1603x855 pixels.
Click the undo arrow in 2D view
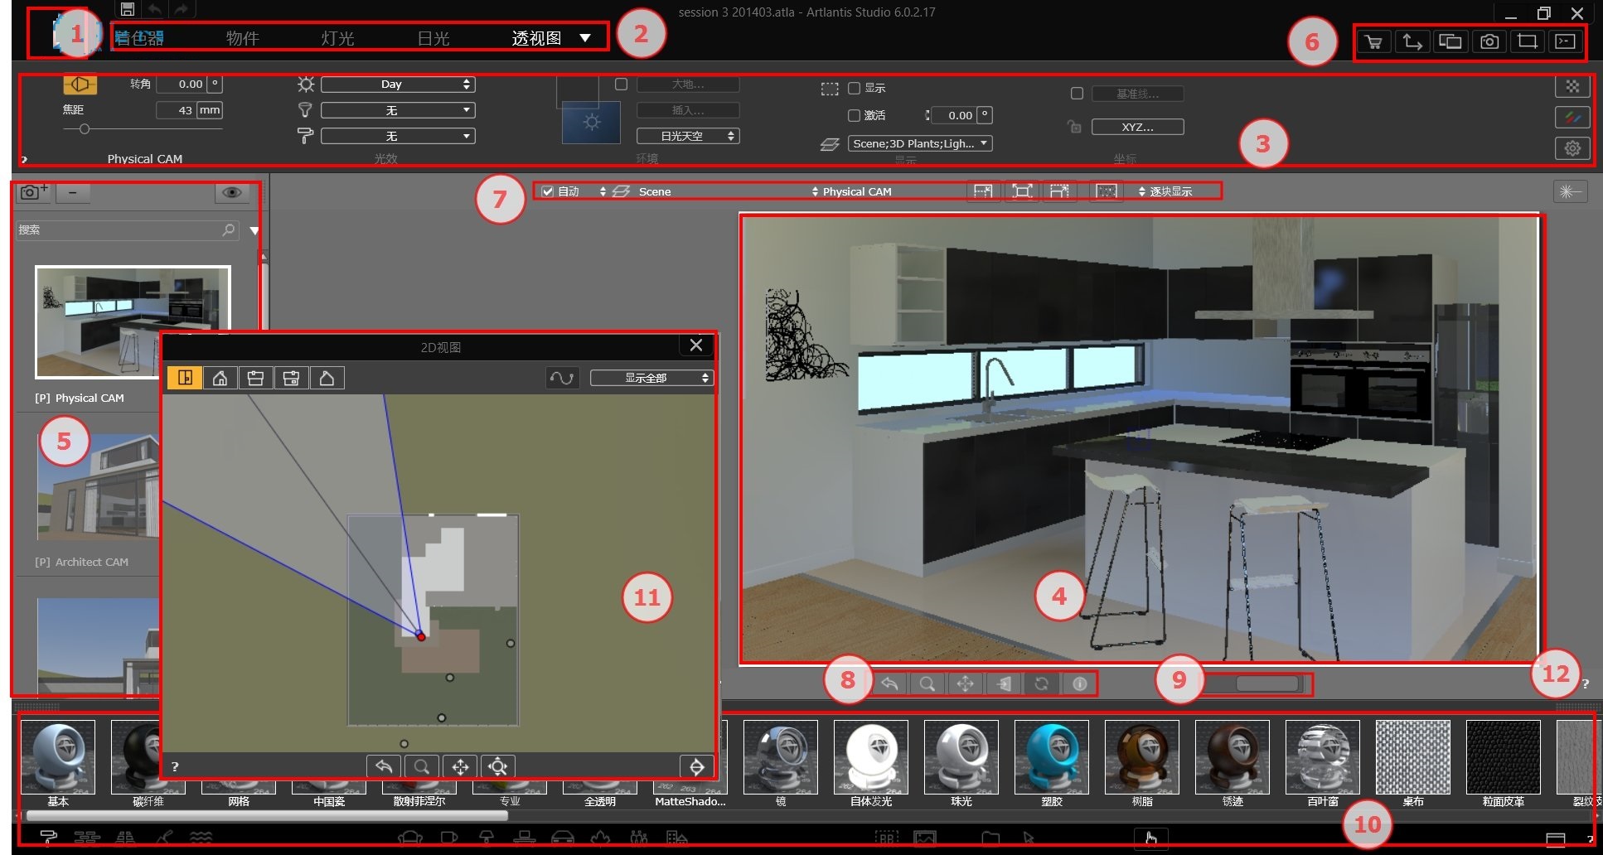[384, 766]
